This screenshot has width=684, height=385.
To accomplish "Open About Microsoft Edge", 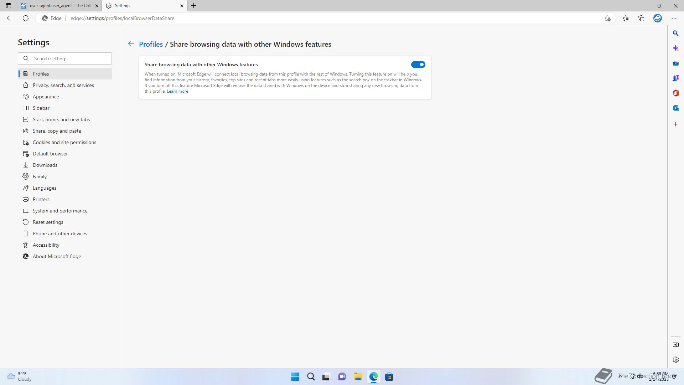I will [65, 256].
